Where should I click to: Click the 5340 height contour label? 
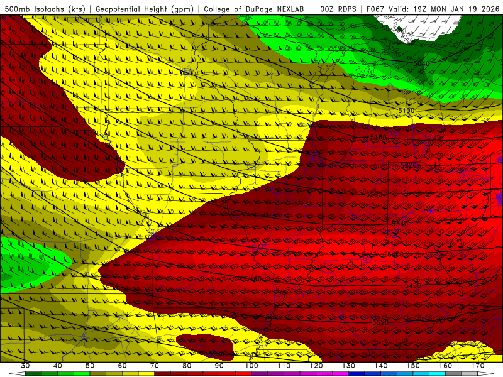click(x=400, y=224)
